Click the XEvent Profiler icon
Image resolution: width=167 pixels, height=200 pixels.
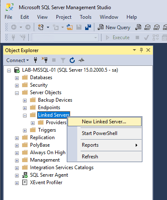(25, 182)
